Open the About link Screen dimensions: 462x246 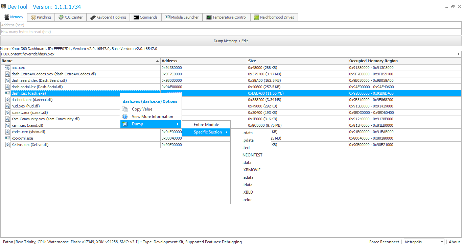454,242
